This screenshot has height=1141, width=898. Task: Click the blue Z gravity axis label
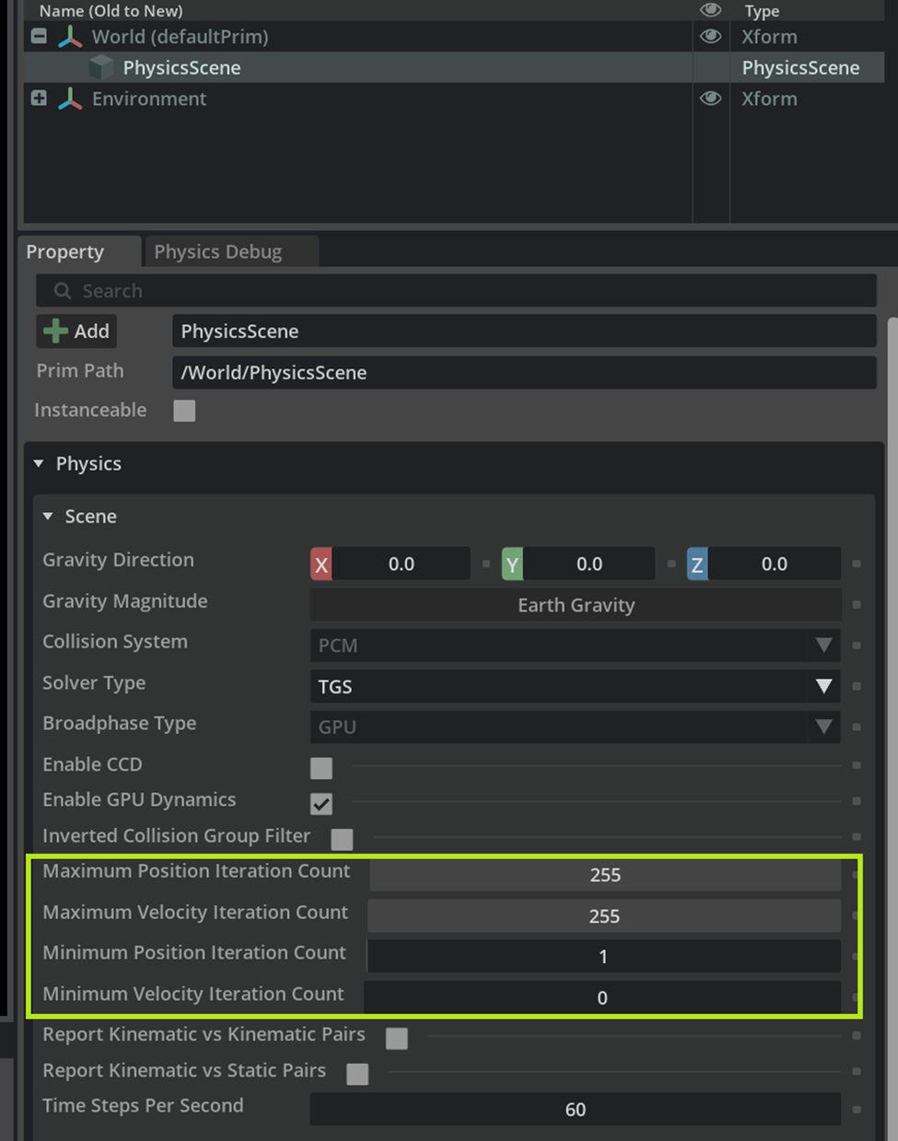coord(697,564)
